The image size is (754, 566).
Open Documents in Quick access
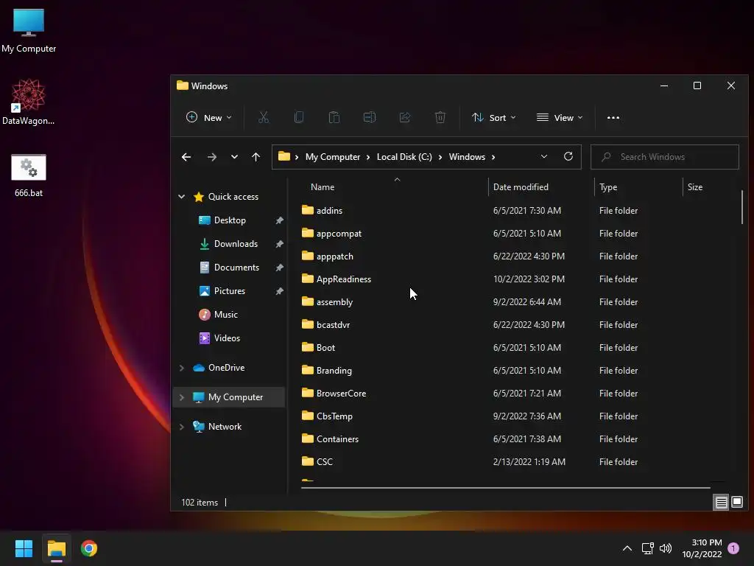tap(236, 268)
